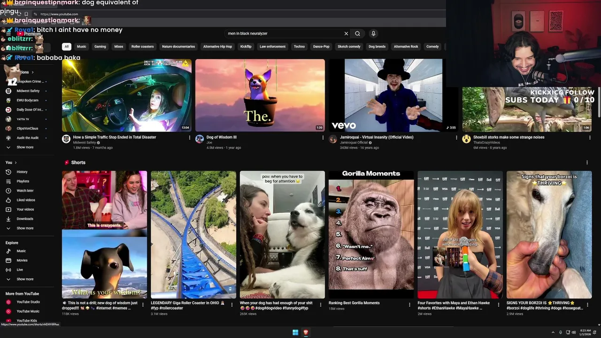Open Music under the Explore section
Image resolution: width=601 pixels, height=338 pixels.
pos(21,251)
